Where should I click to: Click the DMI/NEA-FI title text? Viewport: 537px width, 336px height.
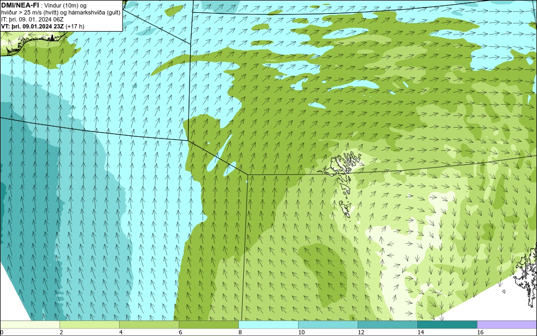(20, 5)
